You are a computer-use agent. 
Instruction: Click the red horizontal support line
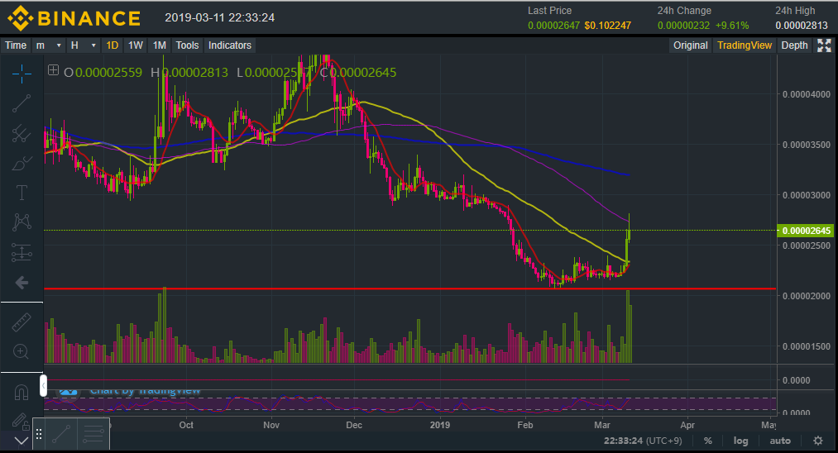(x=331, y=288)
